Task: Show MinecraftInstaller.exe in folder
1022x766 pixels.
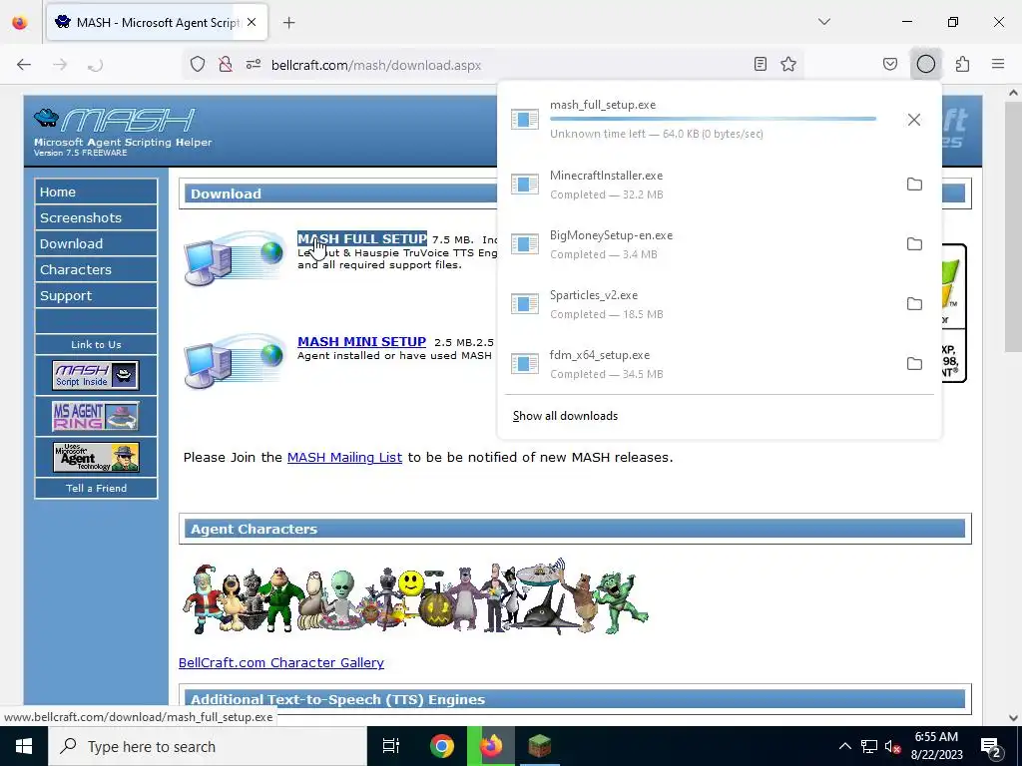Action: tap(914, 185)
